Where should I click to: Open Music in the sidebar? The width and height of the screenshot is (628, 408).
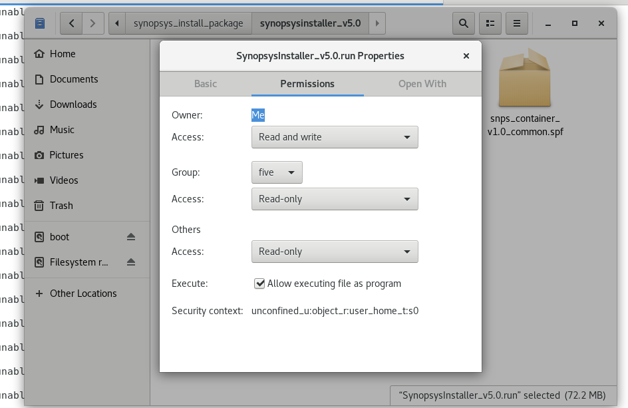87,129
